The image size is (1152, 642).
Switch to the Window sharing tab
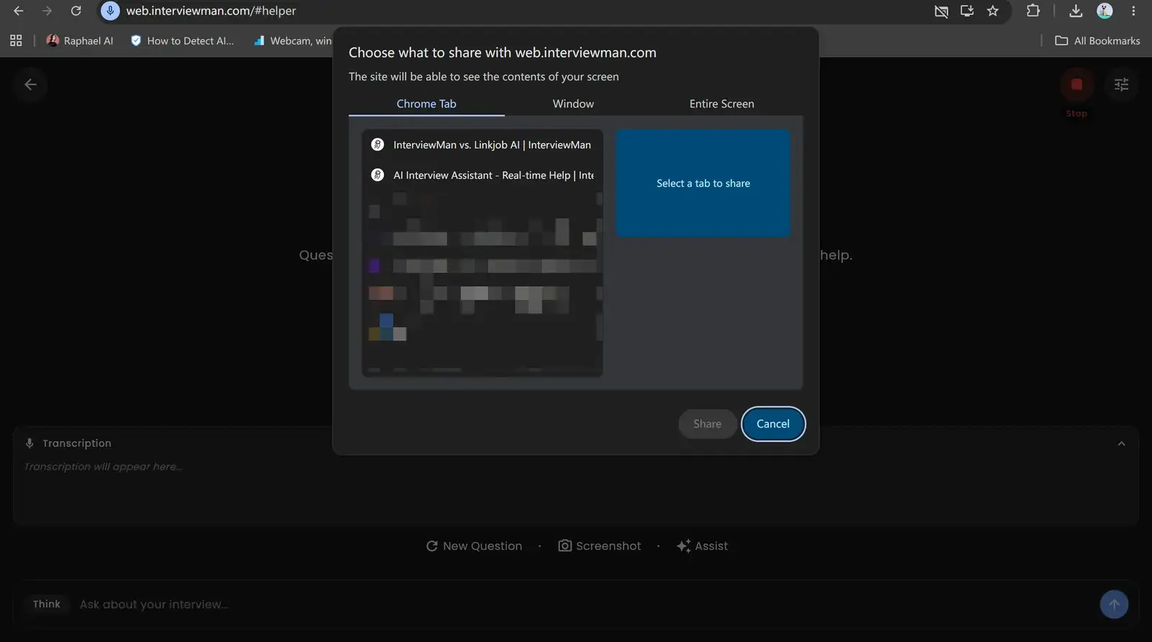click(x=573, y=104)
